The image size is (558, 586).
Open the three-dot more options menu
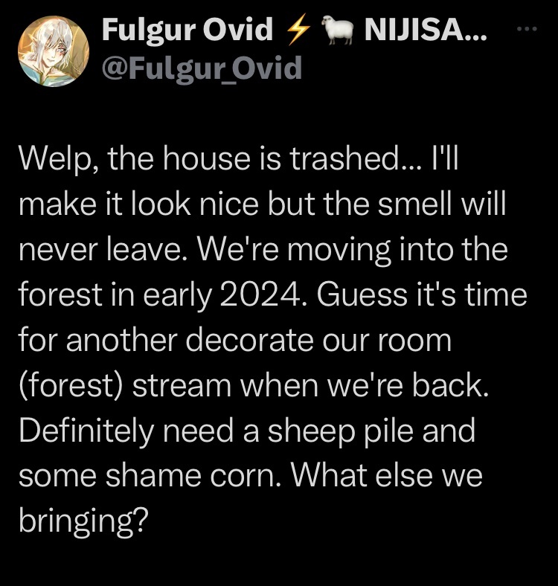(x=527, y=28)
